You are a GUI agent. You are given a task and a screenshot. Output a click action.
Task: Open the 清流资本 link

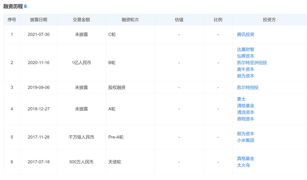click(246, 112)
